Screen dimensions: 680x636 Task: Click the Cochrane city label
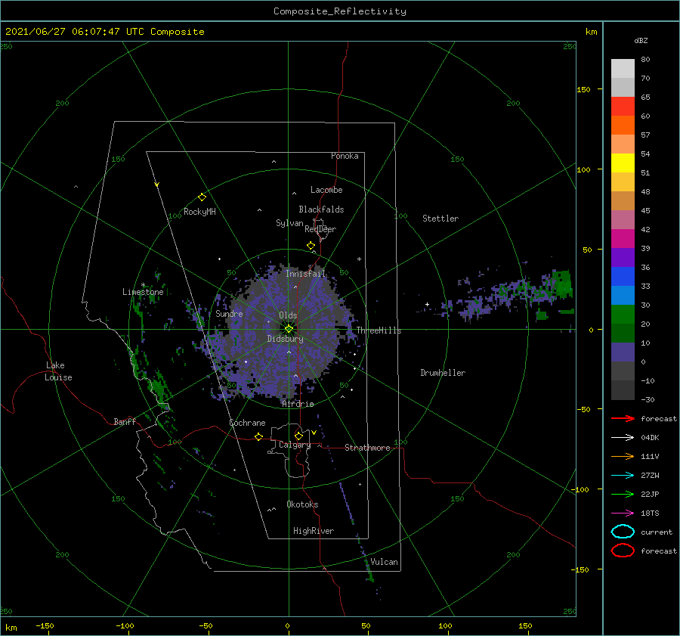coord(247,423)
